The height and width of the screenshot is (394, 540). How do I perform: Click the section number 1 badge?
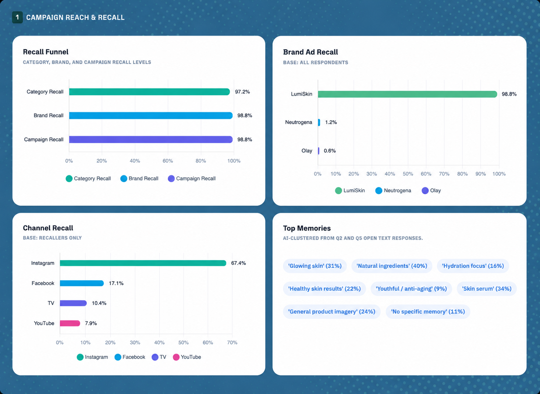(x=17, y=17)
